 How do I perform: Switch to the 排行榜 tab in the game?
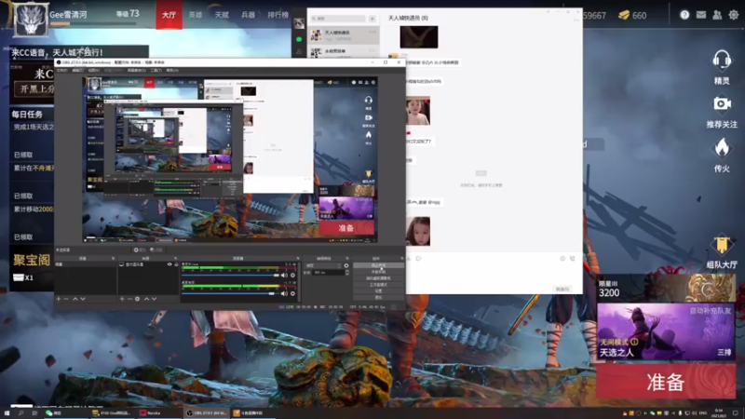pos(278,15)
